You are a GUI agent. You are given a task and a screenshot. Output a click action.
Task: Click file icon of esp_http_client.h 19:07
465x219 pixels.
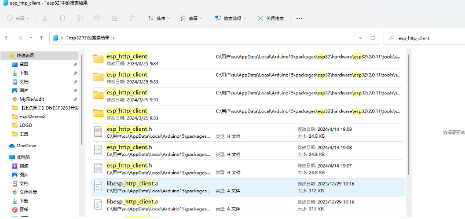click(98, 167)
